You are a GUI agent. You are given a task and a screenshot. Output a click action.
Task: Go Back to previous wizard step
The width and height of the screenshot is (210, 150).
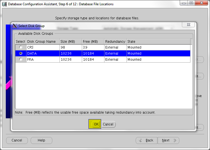click(x=147, y=140)
